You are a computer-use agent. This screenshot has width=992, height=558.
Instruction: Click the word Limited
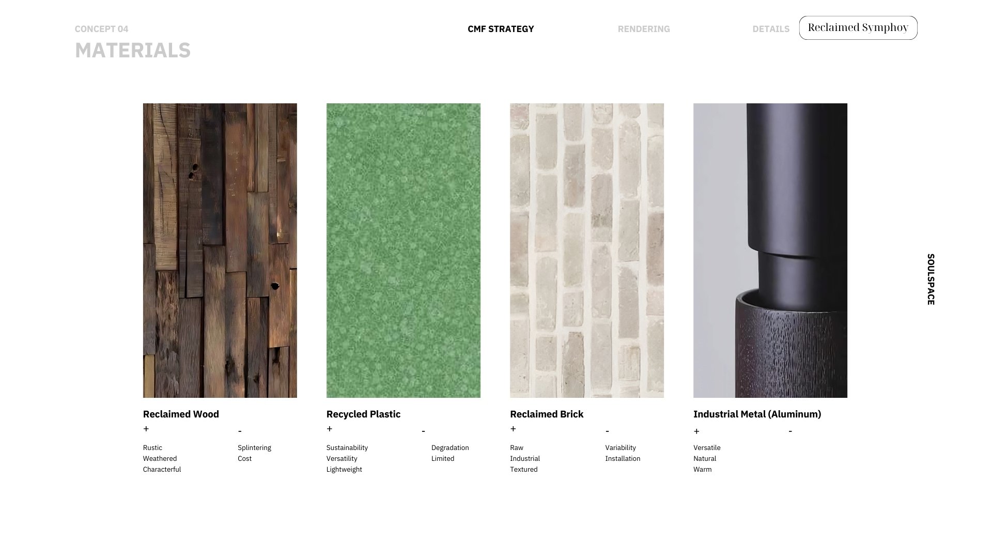[443, 459]
